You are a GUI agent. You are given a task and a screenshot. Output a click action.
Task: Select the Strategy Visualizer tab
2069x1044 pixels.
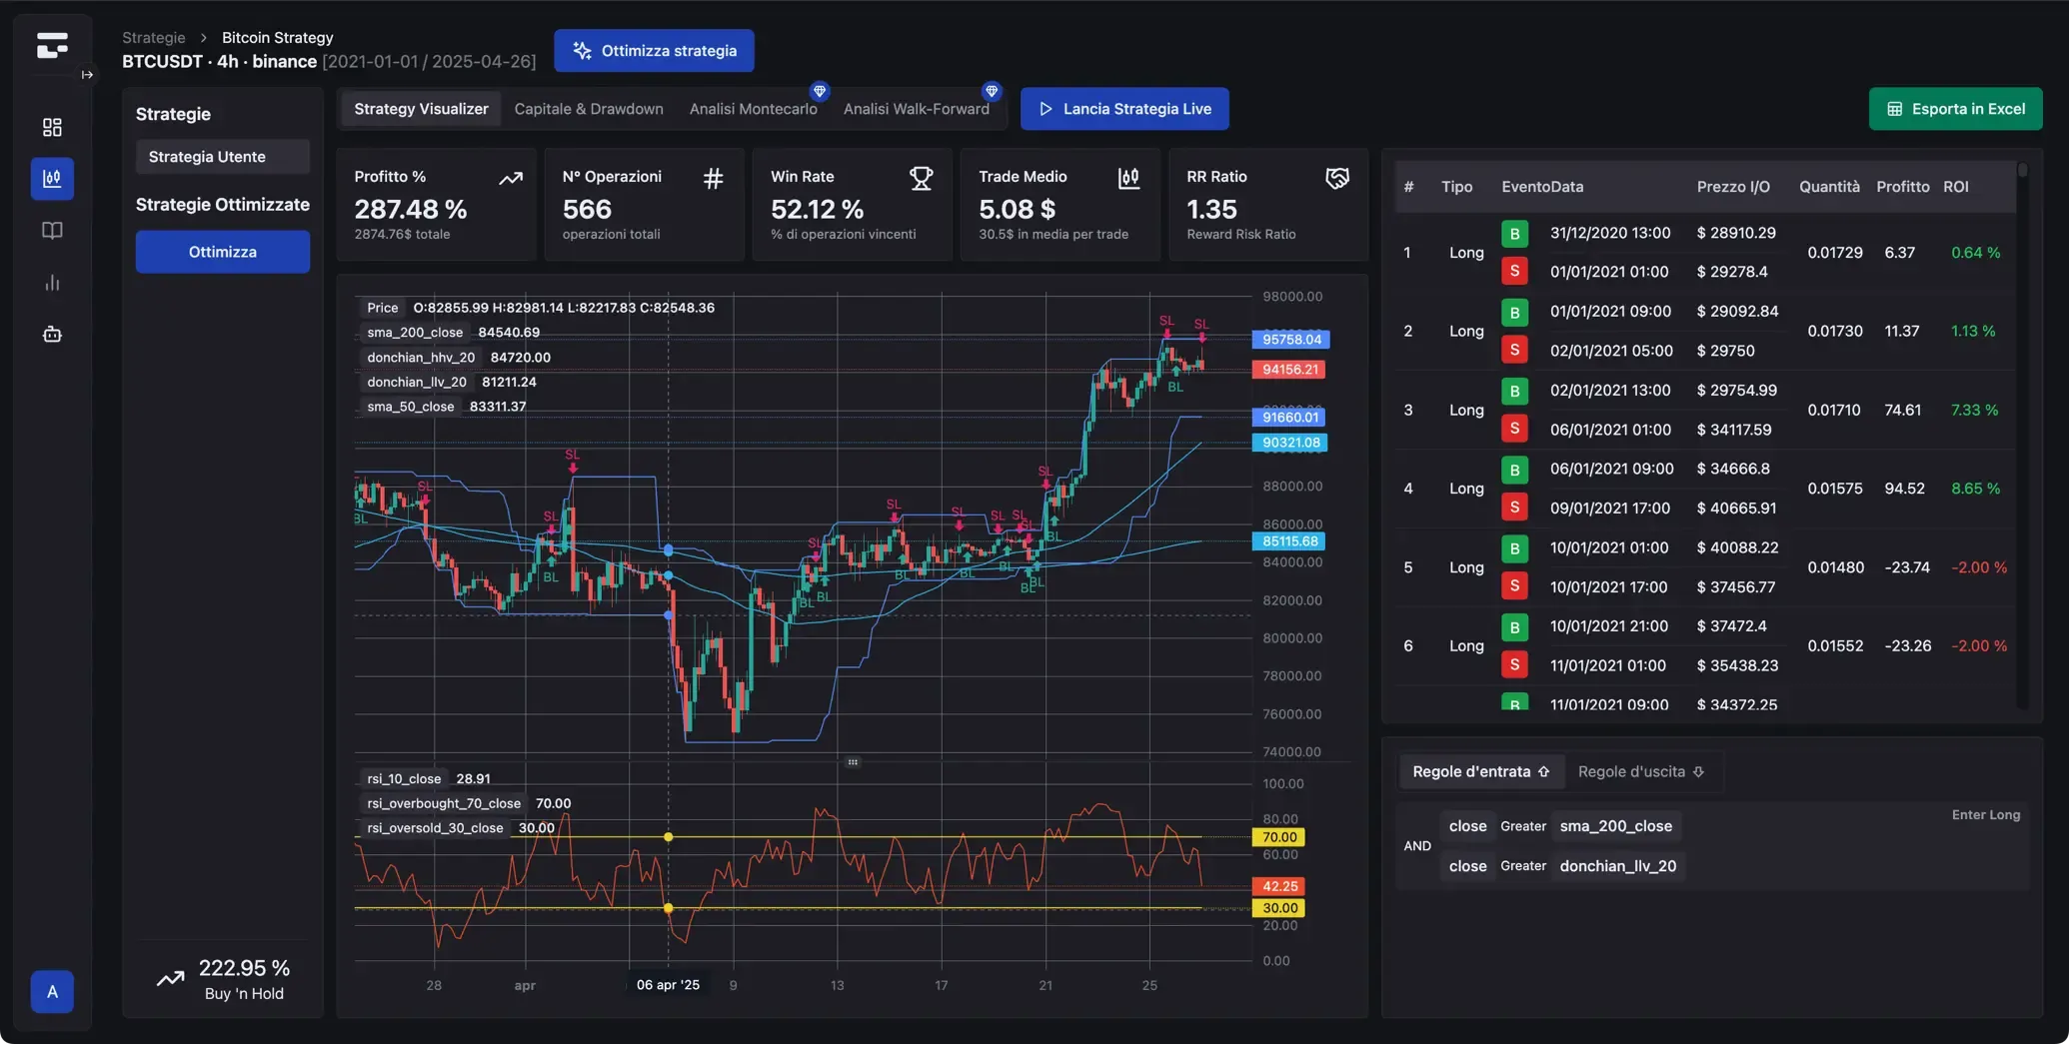point(421,109)
